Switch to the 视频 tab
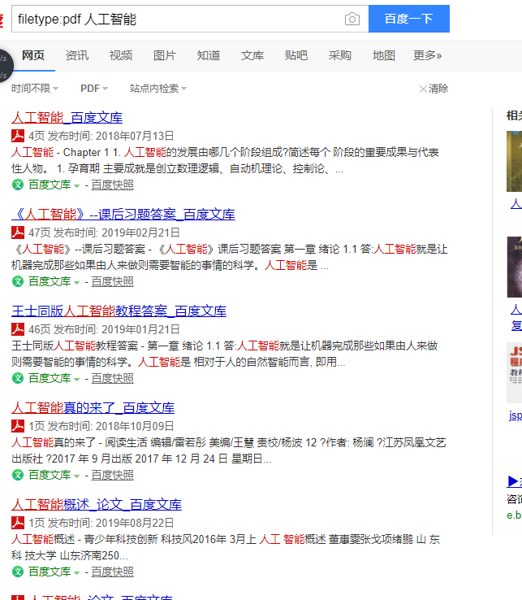The image size is (522, 600). 121,55
